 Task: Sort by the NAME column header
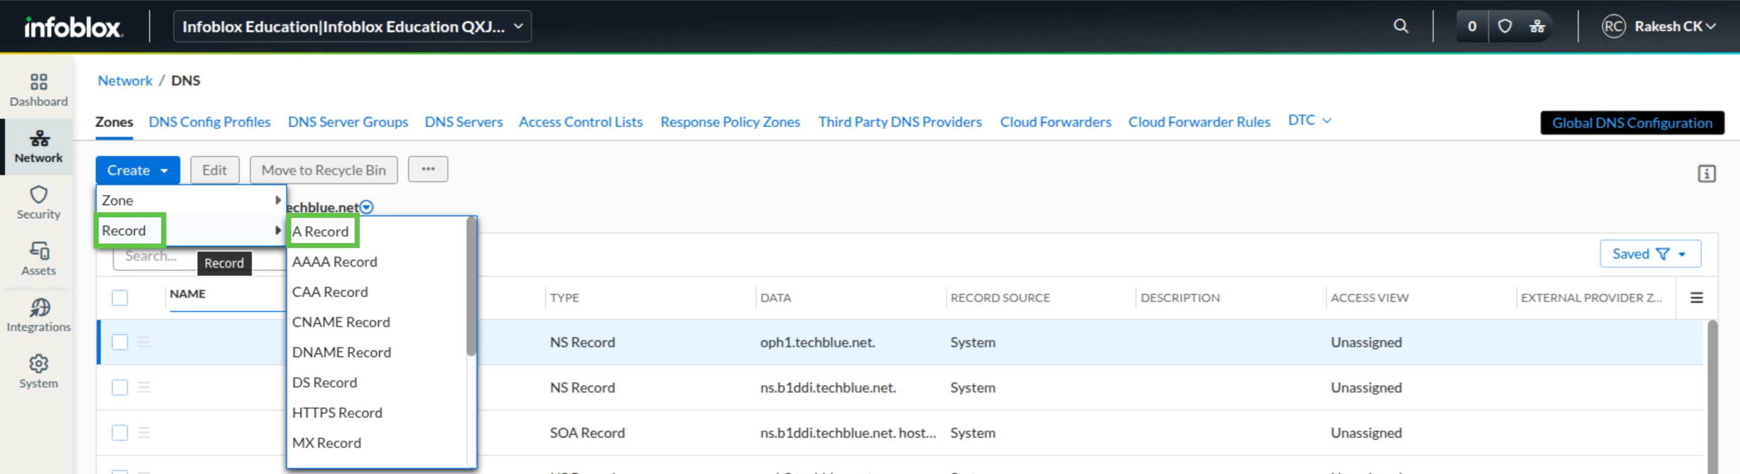pos(187,293)
